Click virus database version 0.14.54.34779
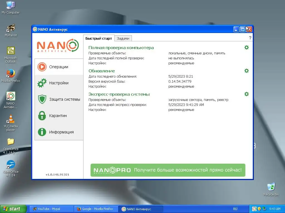The height and width of the screenshot is (213, 285). point(180,81)
